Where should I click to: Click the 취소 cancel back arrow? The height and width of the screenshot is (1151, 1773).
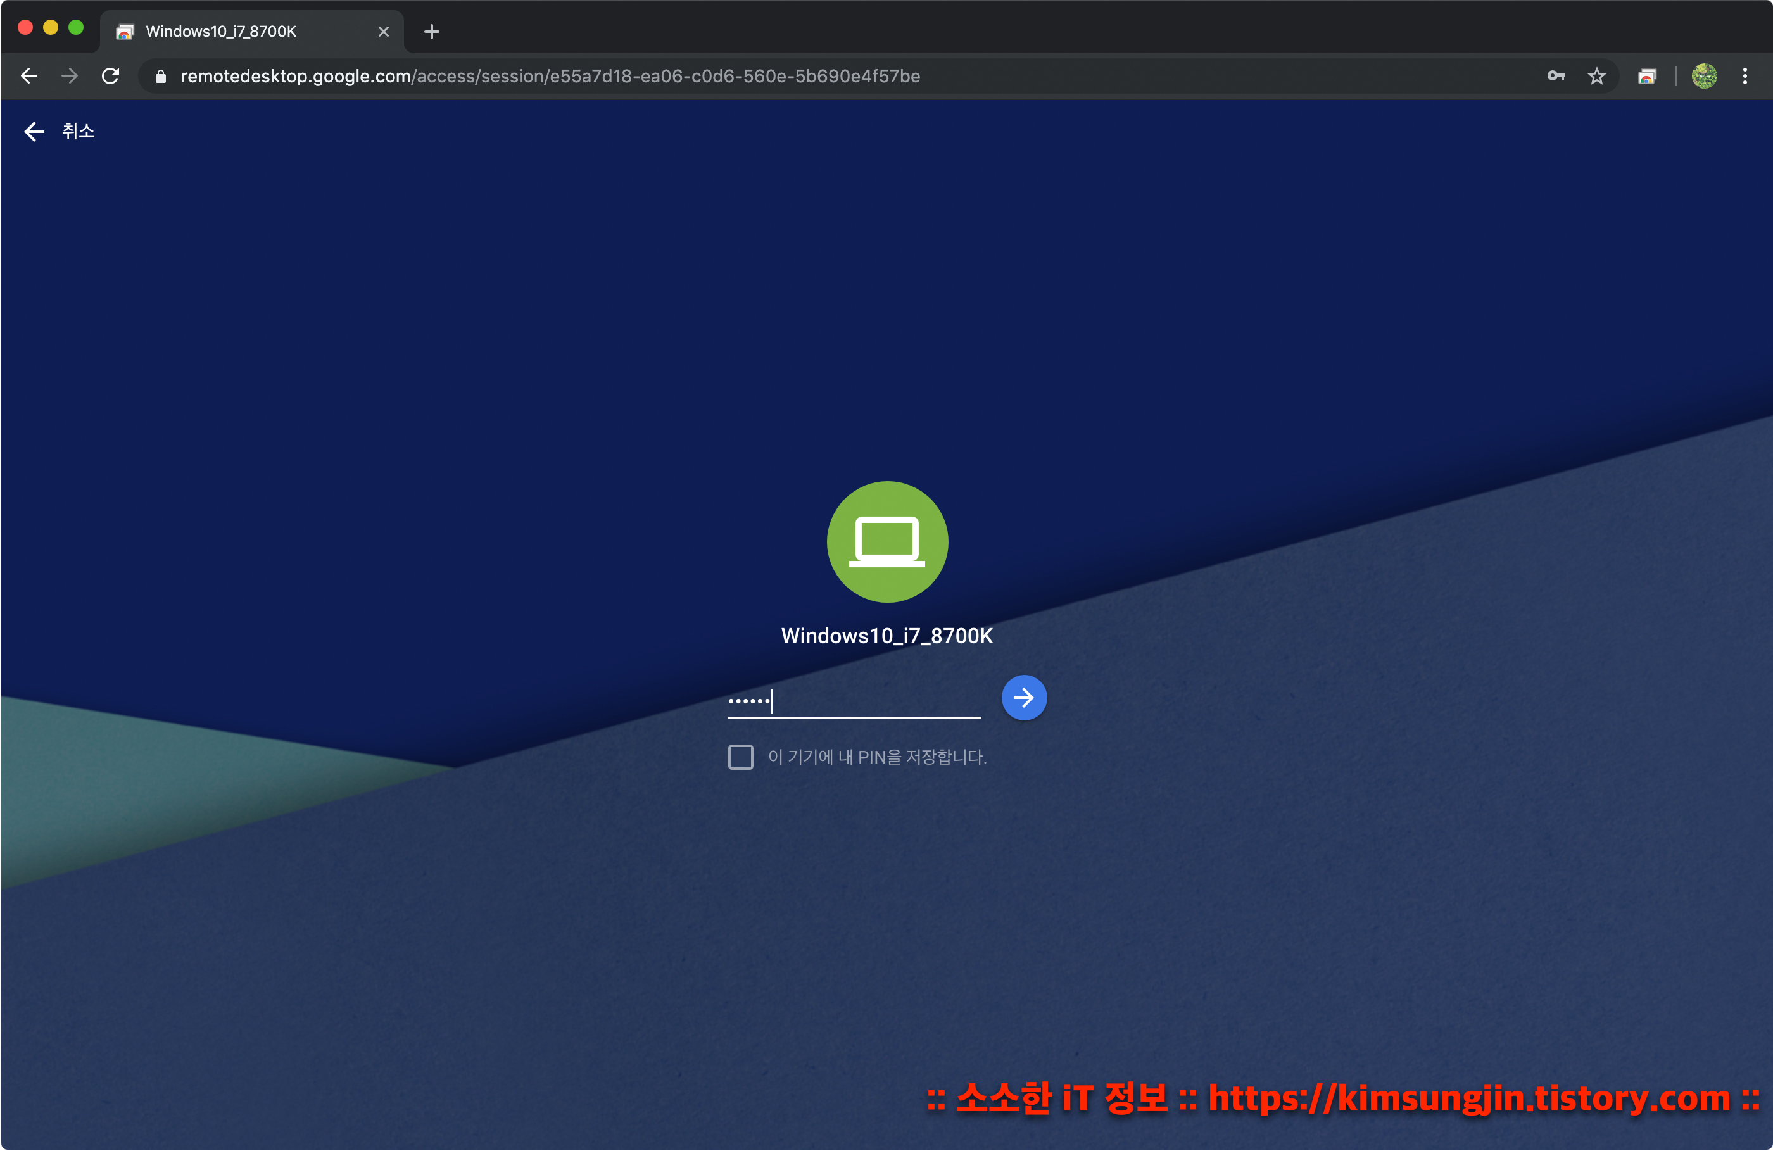pyautogui.click(x=34, y=132)
